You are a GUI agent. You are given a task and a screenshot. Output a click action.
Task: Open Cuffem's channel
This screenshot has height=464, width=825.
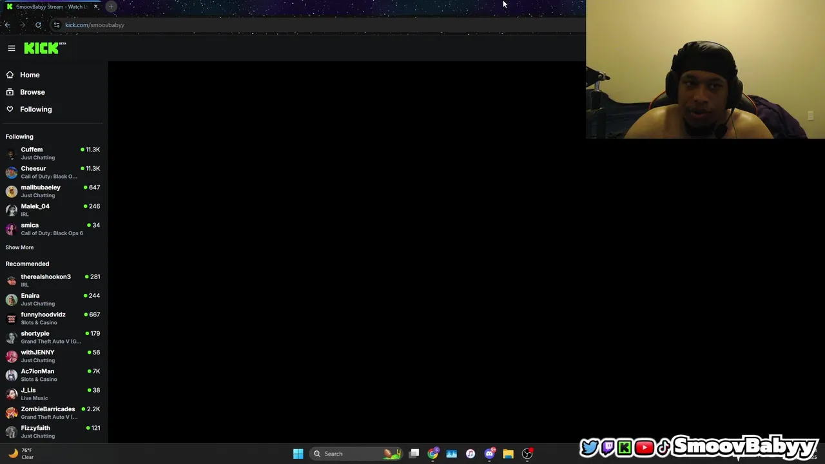point(52,153)
